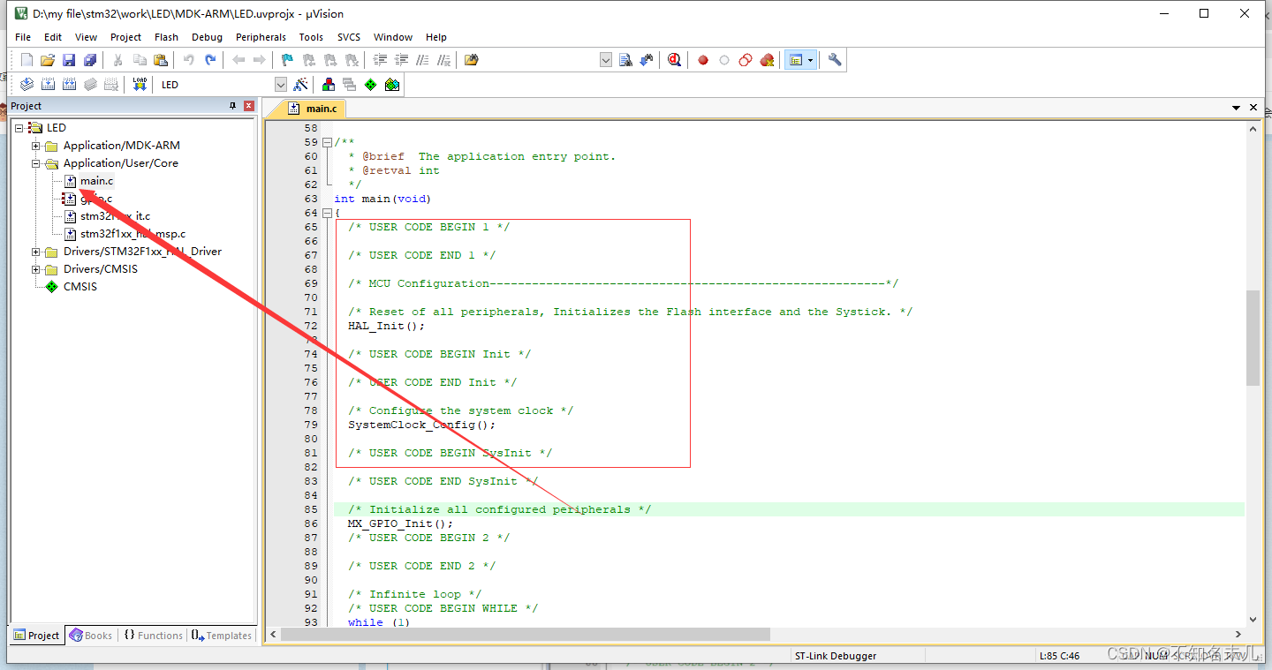Select the CMSIS component in tree
The height and width of the screenshot is (670, 1272).
pos(79,287)
